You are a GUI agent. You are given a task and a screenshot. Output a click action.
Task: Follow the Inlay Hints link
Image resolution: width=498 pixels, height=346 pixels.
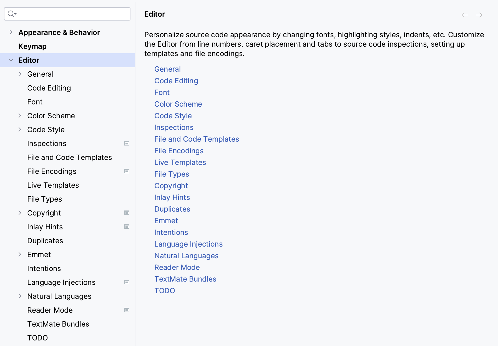172,197
